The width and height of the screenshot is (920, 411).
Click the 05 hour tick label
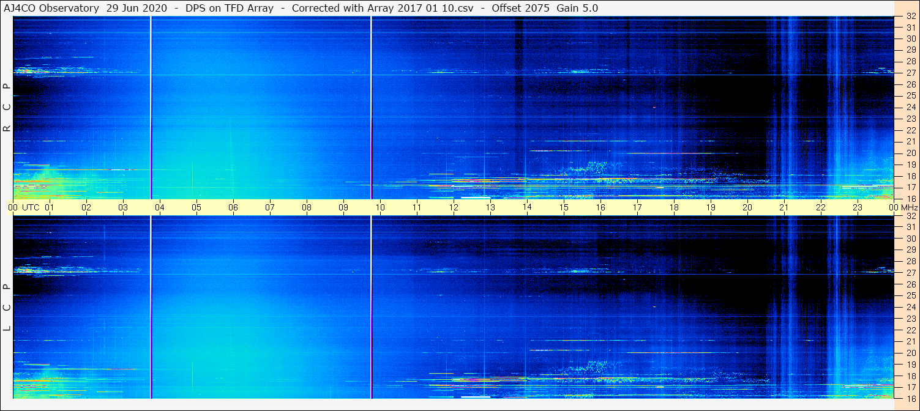[x=196, y=207]
